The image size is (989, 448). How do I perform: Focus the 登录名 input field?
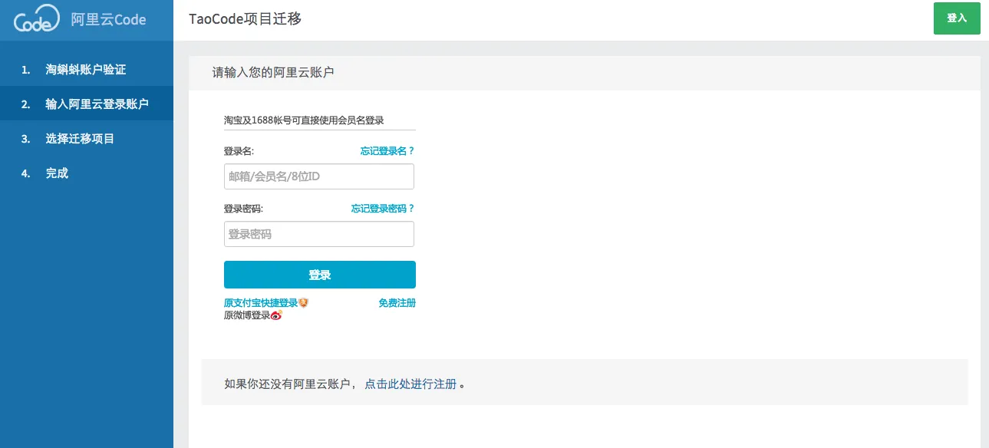319,176
